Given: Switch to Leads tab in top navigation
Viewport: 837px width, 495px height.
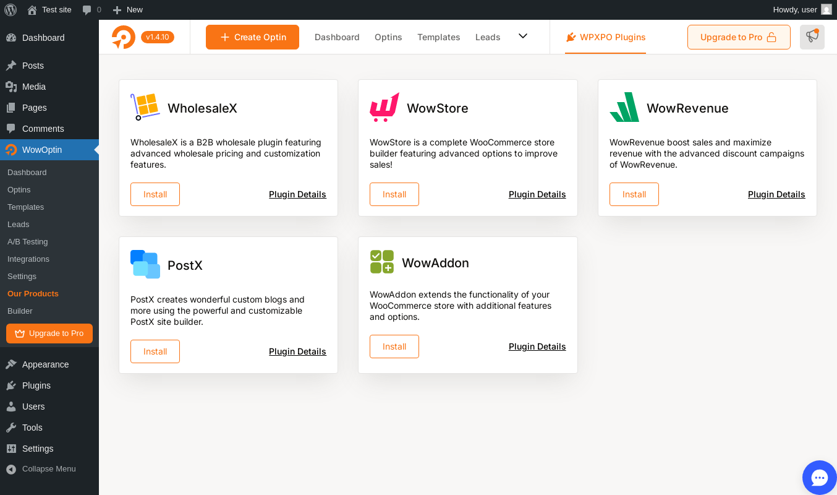Looking at the screenshot, I should [x=488, y=37].
